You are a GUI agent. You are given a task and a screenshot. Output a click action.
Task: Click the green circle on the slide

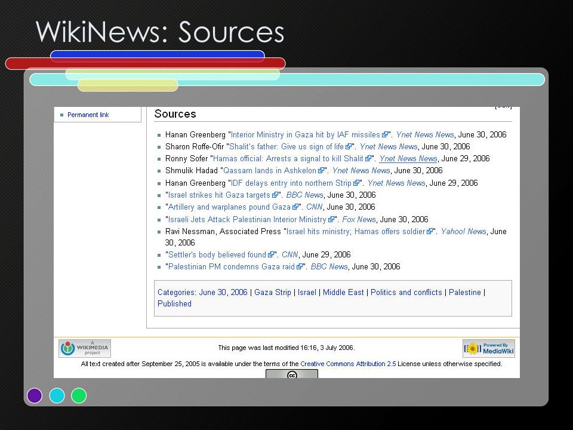click(x=79, y=395)
